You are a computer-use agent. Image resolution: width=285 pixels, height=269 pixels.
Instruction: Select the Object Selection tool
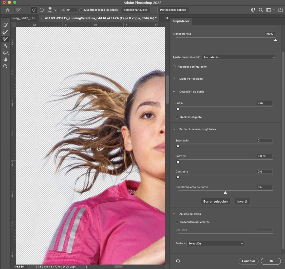5,46
